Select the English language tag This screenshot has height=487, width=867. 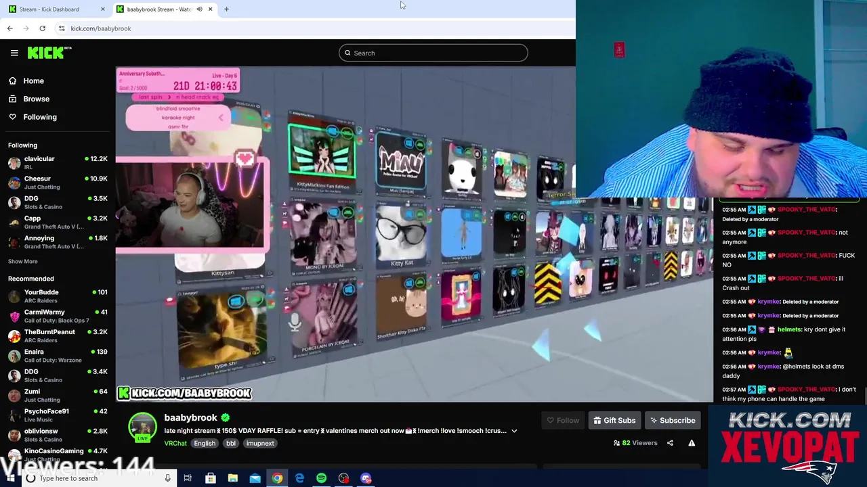pos(205,444)
